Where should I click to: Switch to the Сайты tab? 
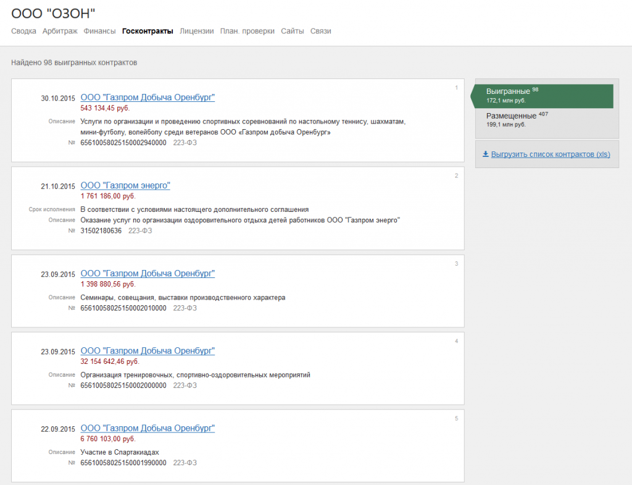pyautogui.click(x=292, y=31)
